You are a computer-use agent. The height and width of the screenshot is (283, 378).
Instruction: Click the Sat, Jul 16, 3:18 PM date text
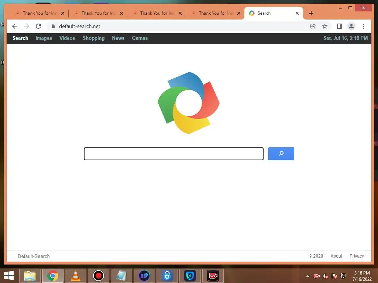click(346, 38)
